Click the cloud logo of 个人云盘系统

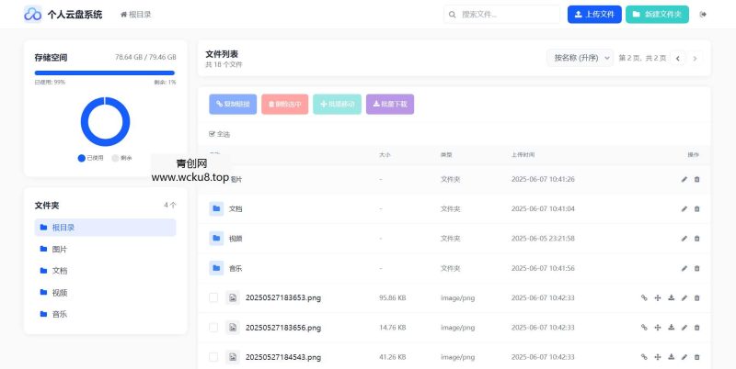tap(33, 14)
